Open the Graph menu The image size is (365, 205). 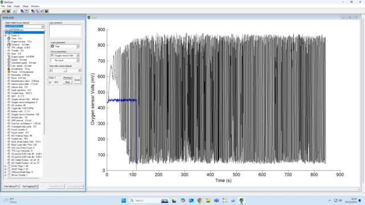[x=17, y=6]
